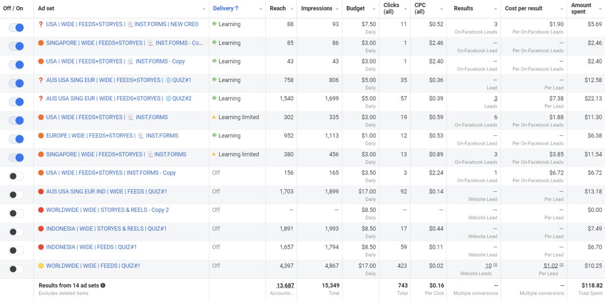
Task: Click orange status dot on USA INST.FORMS - Copy off row
Action: pyautogui.click(x=41, y=173)
